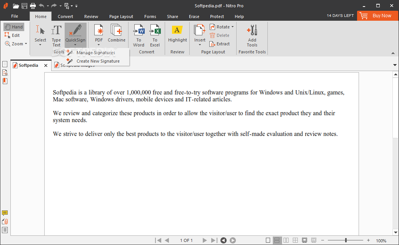Collapse the ribbon with the chevron
The width and height of the screenshot is (399, 245).
(x=393, y=53)
